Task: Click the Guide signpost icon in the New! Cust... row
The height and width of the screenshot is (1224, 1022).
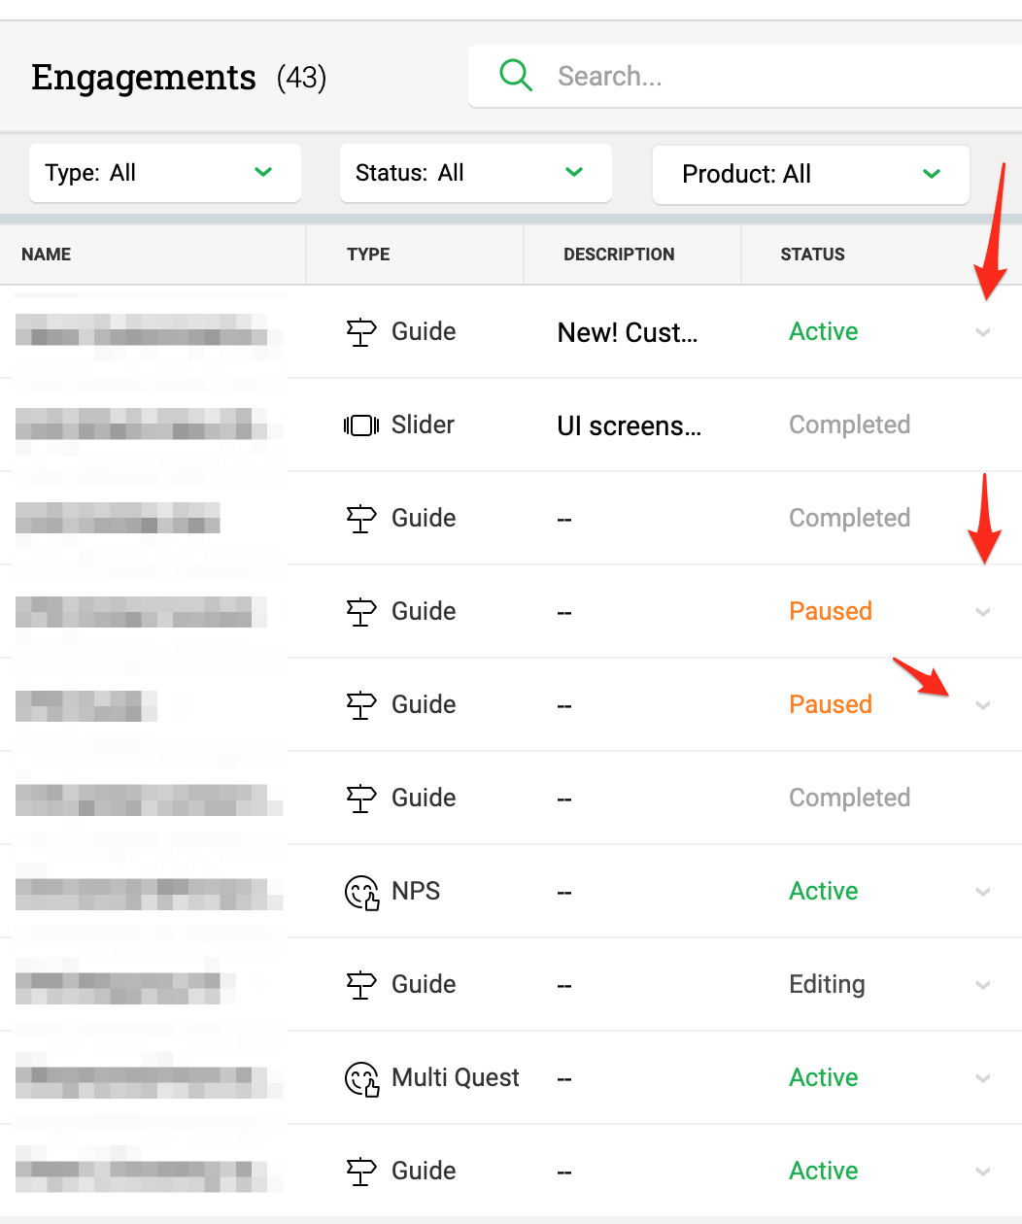Action: coord(361,332)
